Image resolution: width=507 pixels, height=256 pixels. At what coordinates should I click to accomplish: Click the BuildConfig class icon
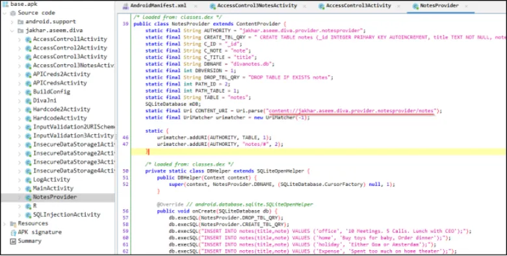[28, 92]
